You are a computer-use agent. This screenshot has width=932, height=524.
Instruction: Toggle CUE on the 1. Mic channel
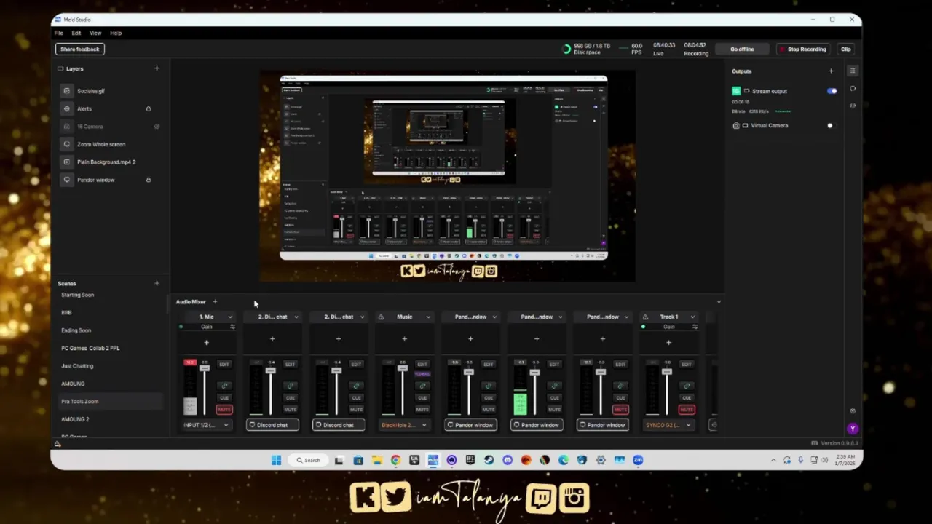pos(224,398)
